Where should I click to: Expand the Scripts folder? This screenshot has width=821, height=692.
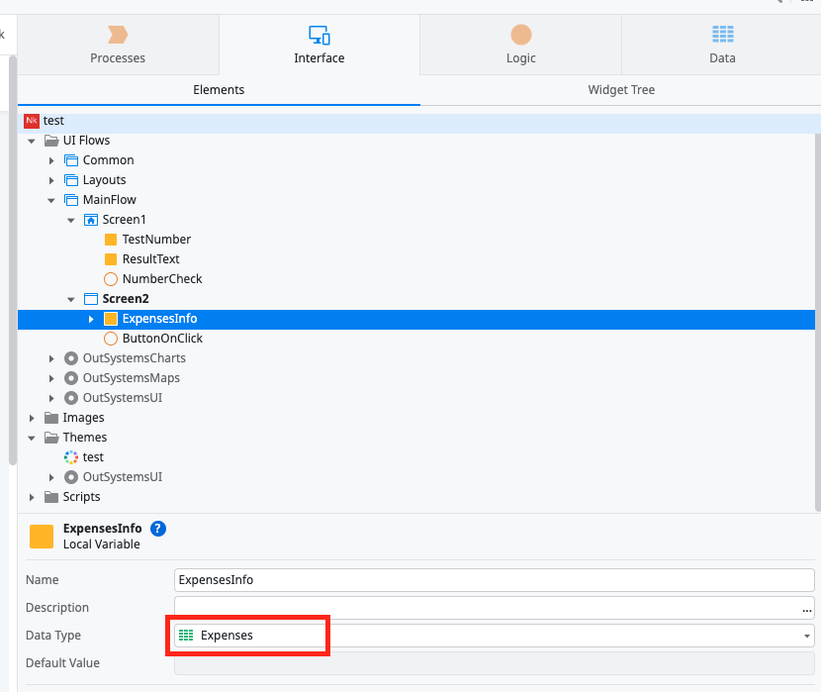[x=32, y=497]
